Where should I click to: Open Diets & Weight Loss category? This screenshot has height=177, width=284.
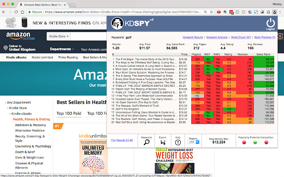(29, 158)
